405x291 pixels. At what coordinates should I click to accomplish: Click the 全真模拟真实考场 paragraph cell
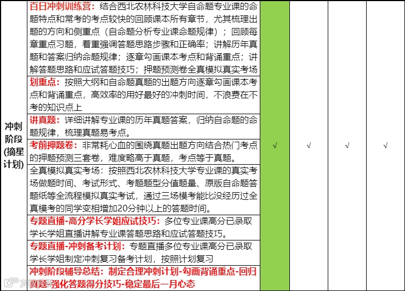(144, 189)
